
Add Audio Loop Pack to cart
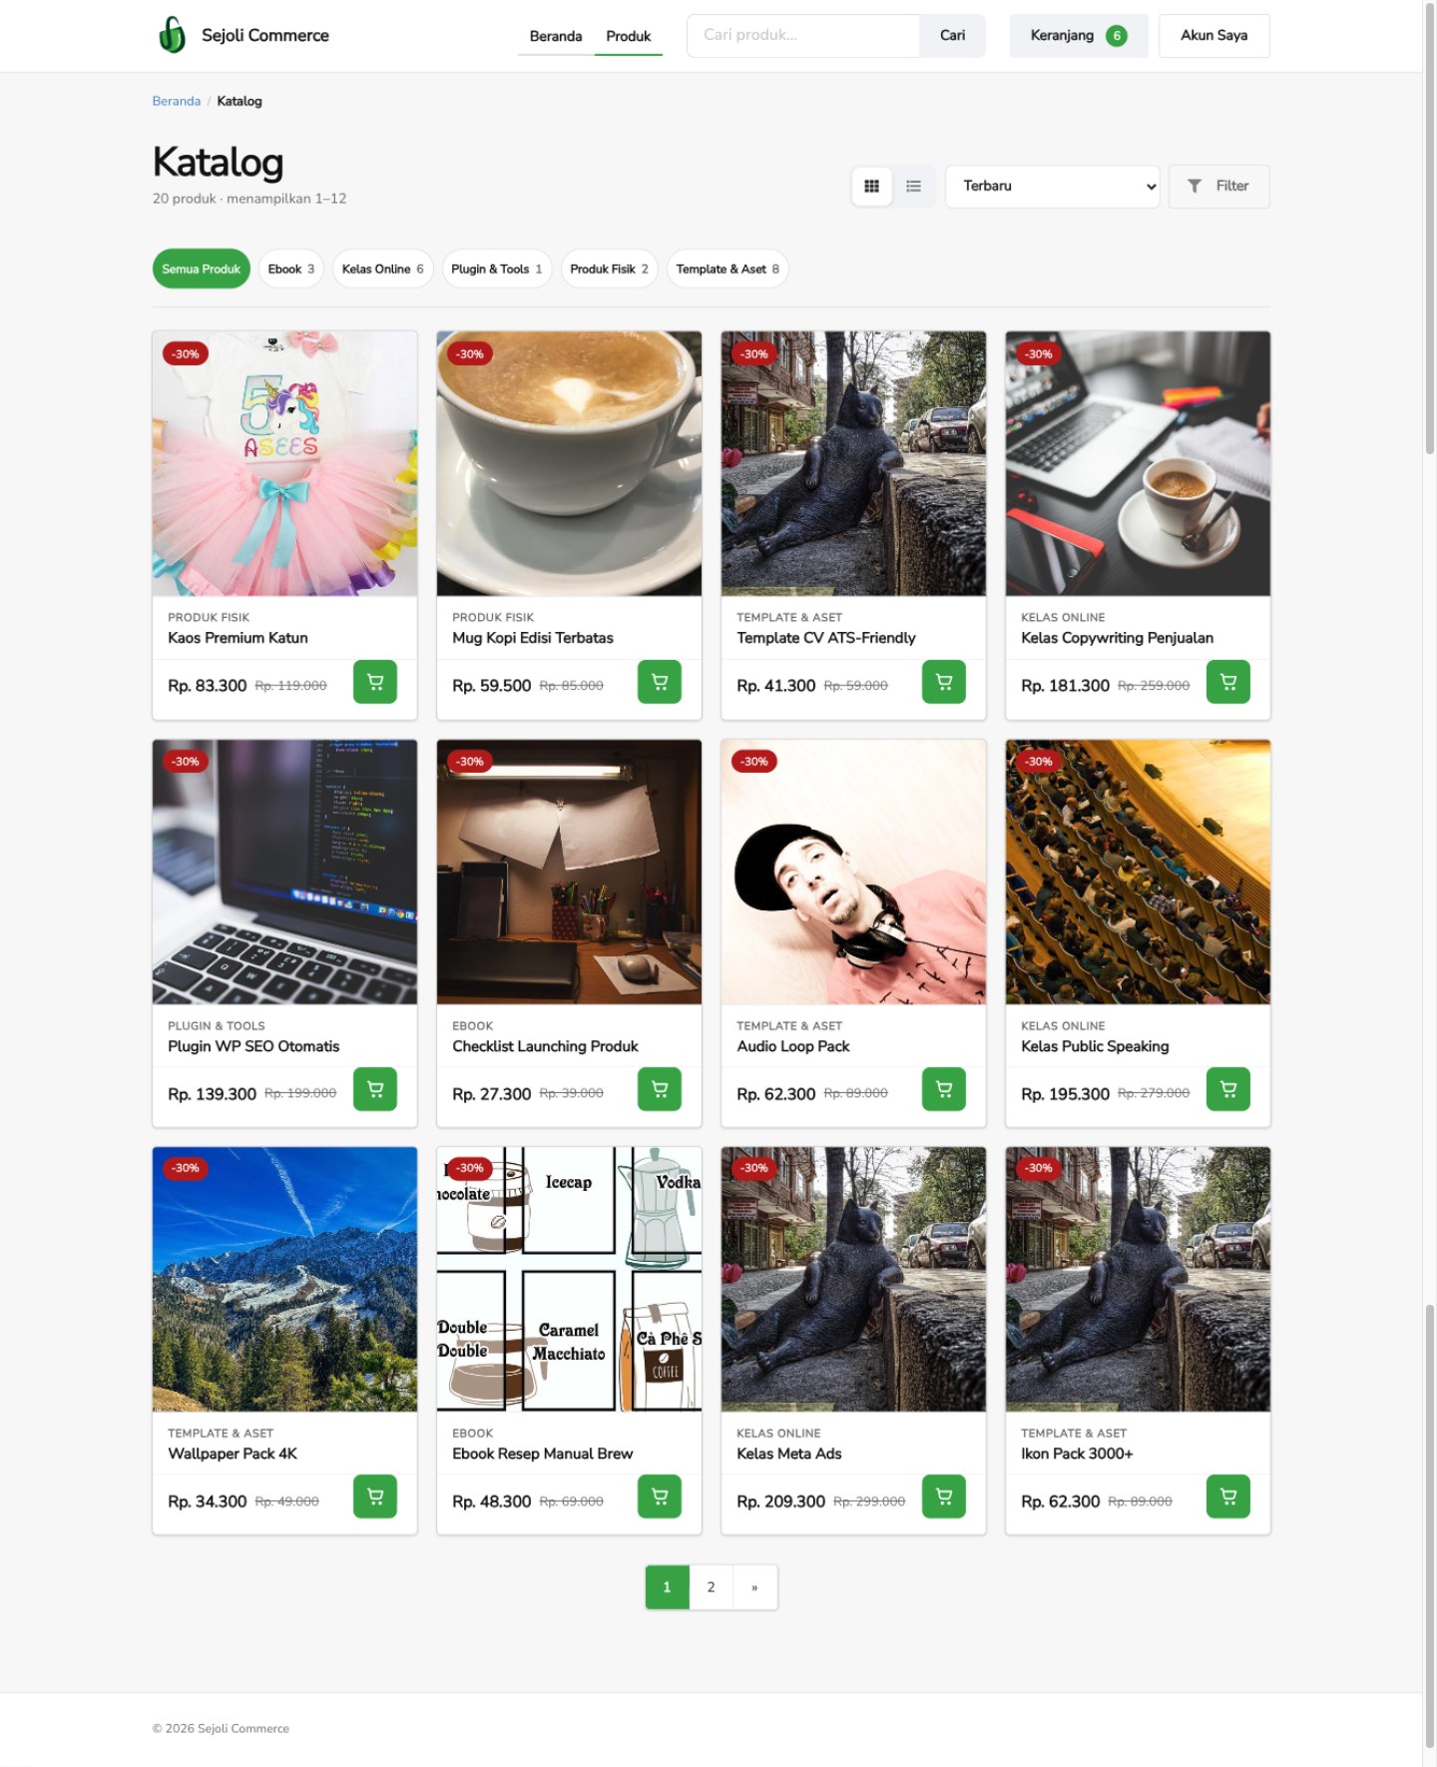click(944, 1089)
